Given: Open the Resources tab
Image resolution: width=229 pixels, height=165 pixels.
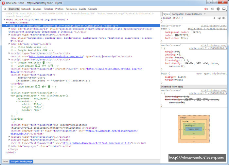Looking at the screenshot, I should click(x=71, y=9).
